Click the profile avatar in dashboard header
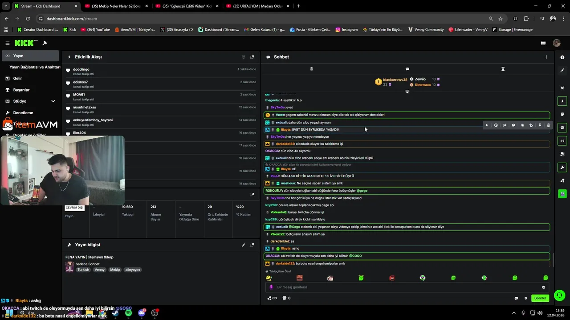 pyautogui.click(x=557, y=43)
